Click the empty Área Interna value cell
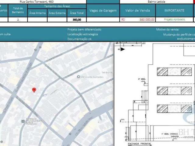This screenshot has height=146, width=195. pyautogui.click(x=37, y=19)
